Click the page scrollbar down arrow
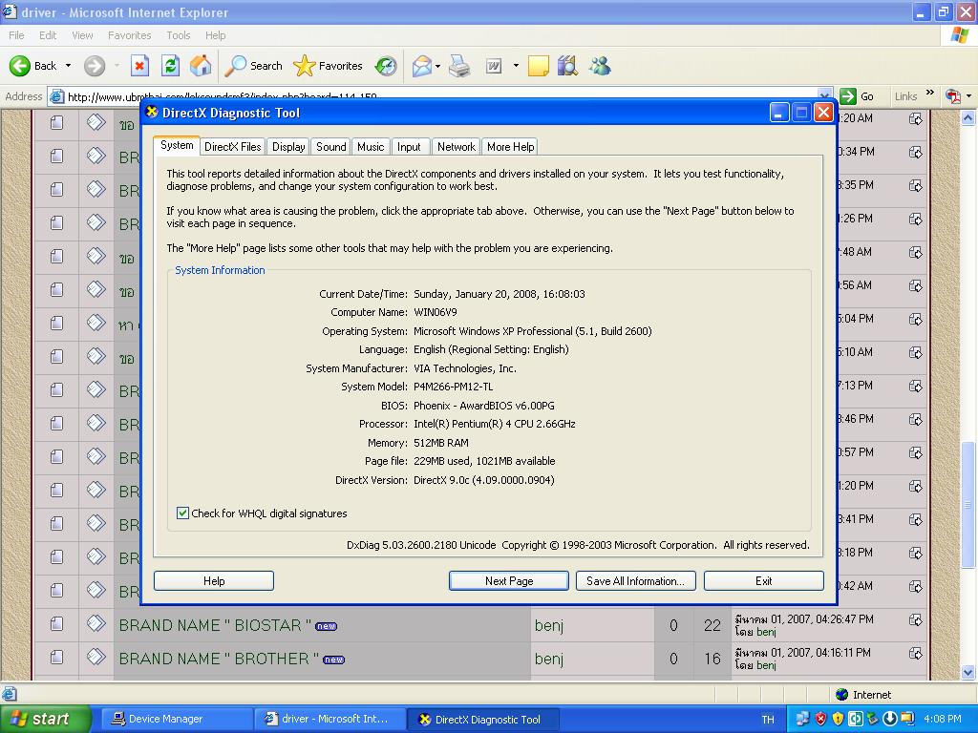Screen dimensions: 978x733 pos(968,672)
